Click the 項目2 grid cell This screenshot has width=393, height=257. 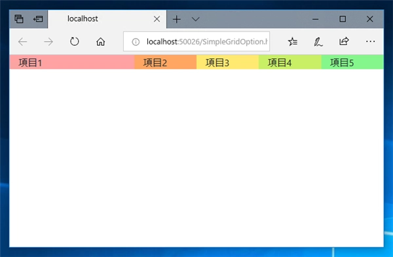(x=166, y=62)
